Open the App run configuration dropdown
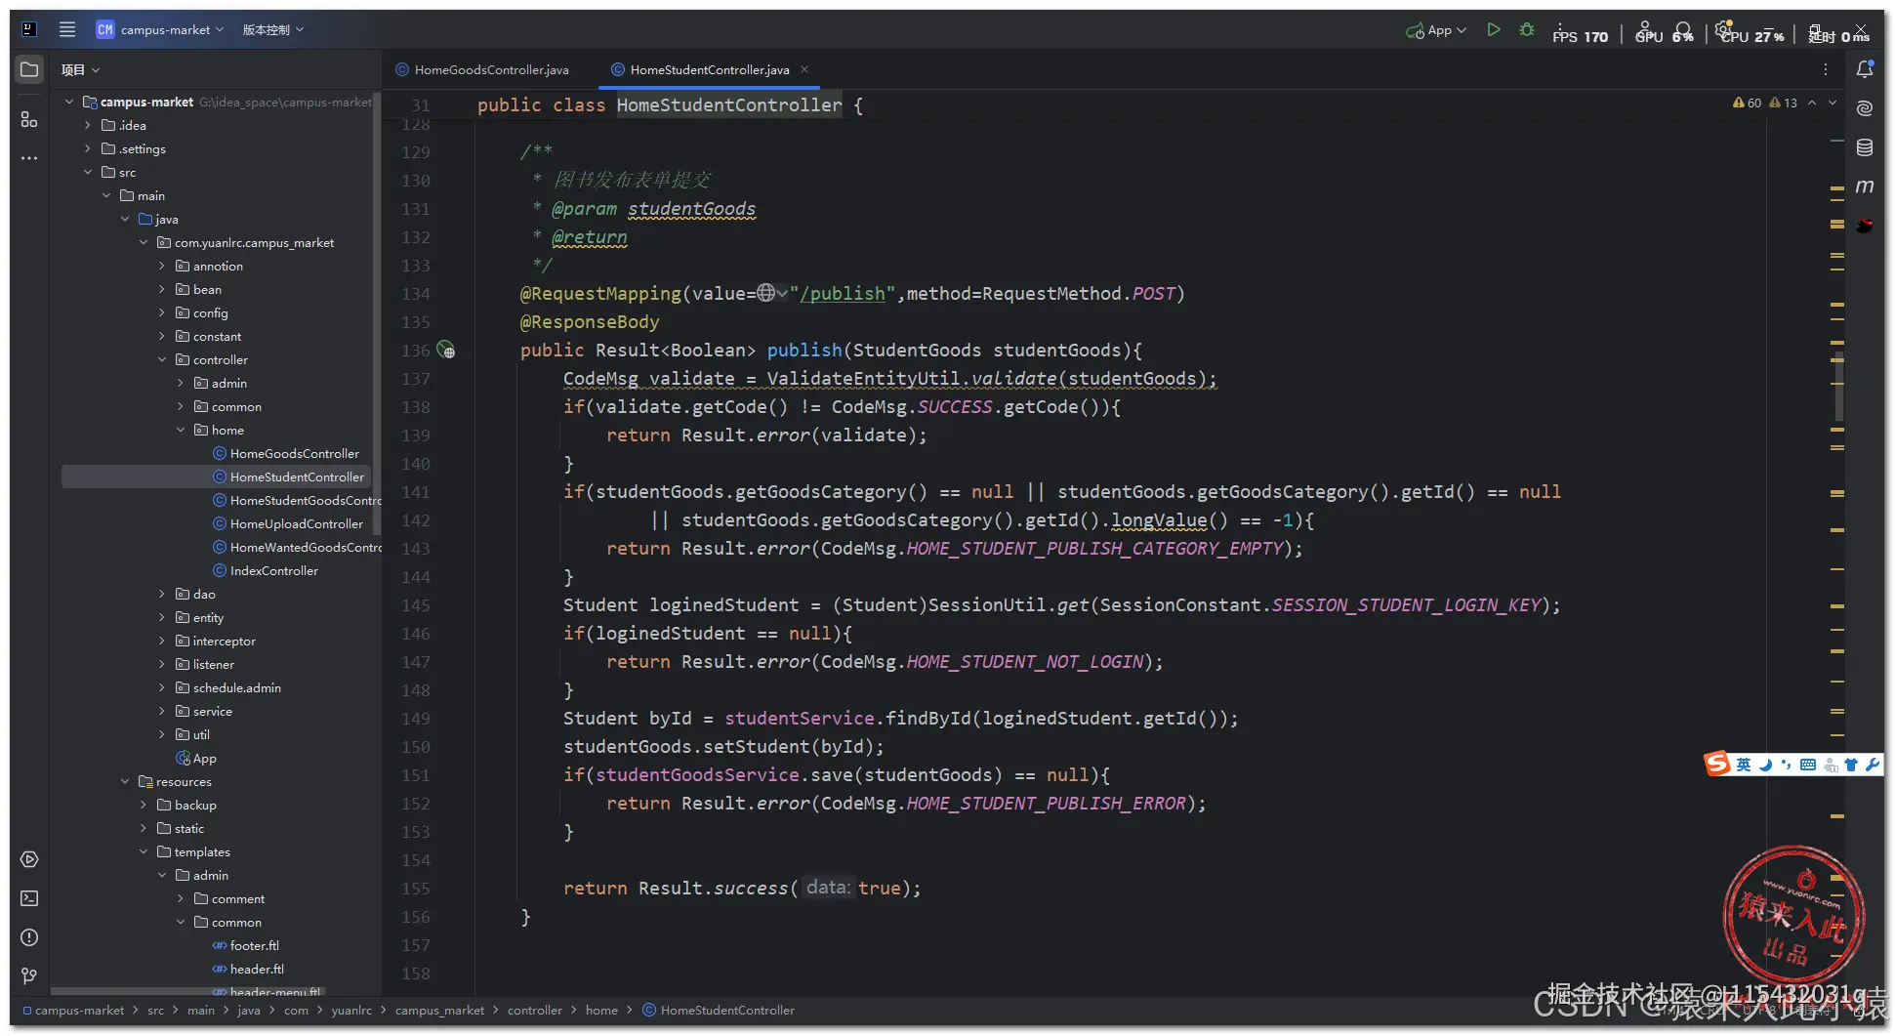Viewport: 1895px width, 1036px height. [x=1436, y=30]
